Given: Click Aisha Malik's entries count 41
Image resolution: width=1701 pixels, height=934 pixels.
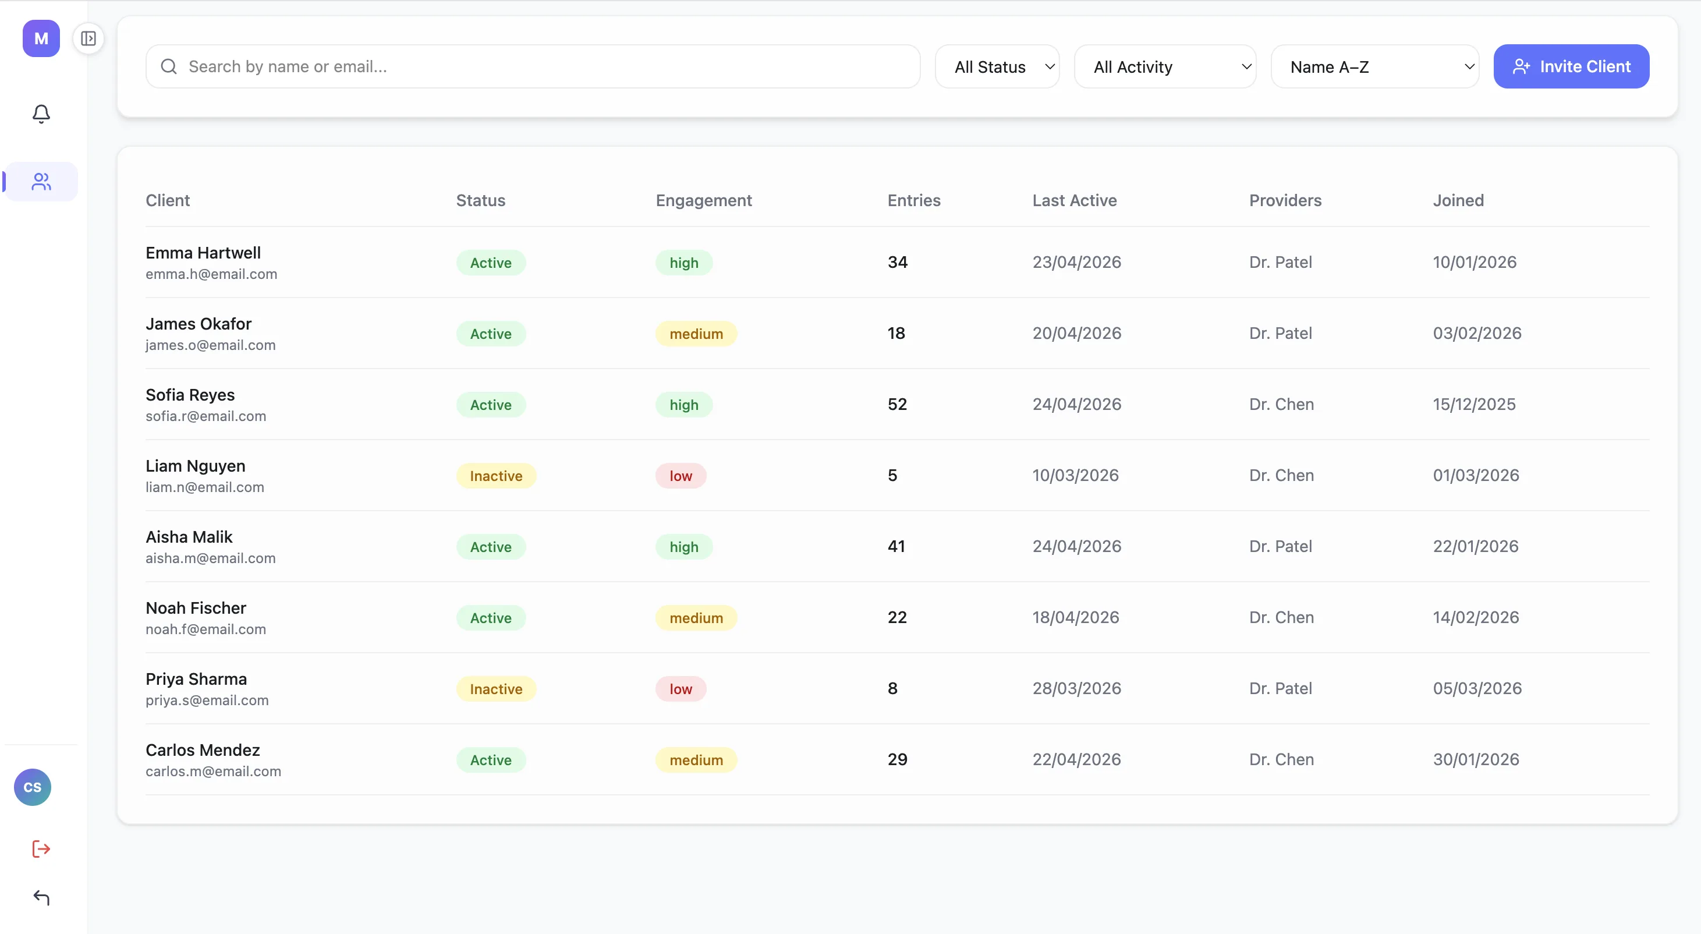Looking at the screenshot, I should [x=896, y=546].
